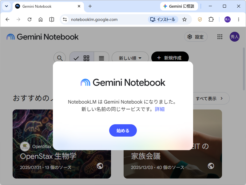
Task: Go back with the browser back arrow
Action: pos(7,19)
